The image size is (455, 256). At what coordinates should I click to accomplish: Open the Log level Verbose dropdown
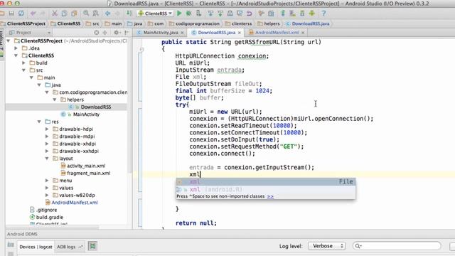(x=327, y=246)
